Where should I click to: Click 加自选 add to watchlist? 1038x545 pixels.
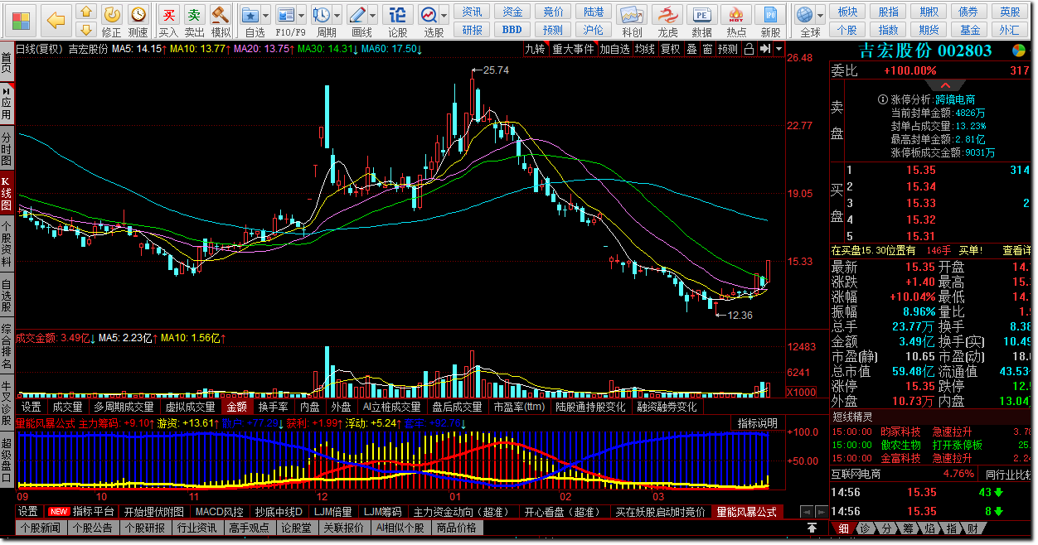[x=614, y=49]
